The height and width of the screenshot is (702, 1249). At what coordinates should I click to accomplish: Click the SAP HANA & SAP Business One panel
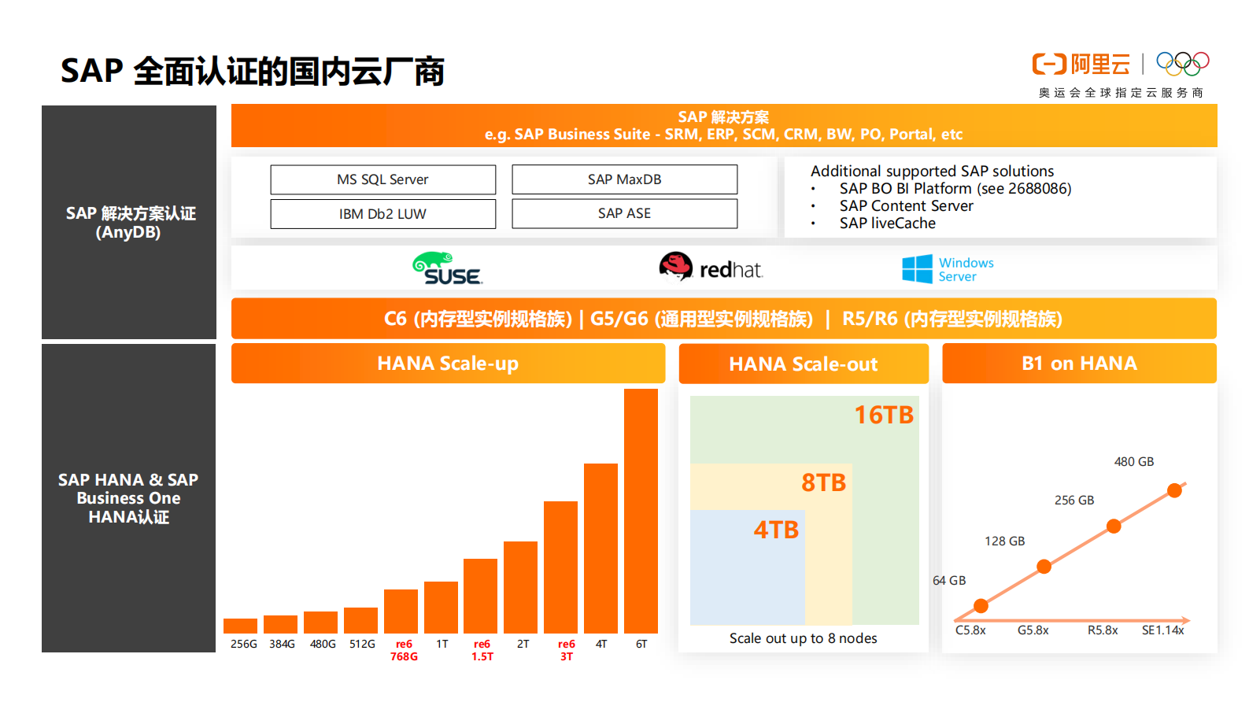point(129,498)
